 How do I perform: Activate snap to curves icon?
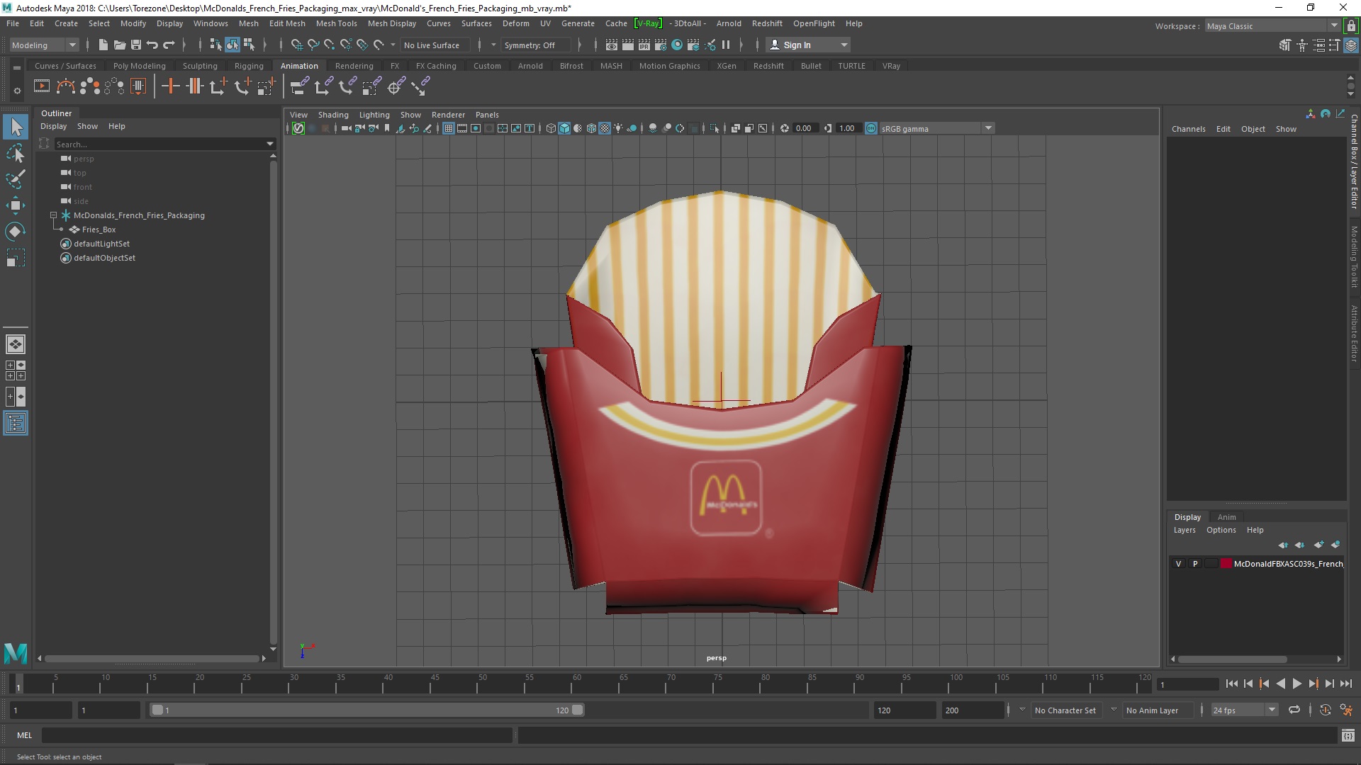tap(313, 45)
